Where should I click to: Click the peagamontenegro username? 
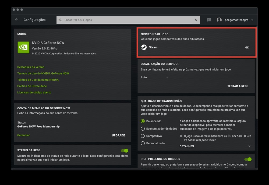236,20
